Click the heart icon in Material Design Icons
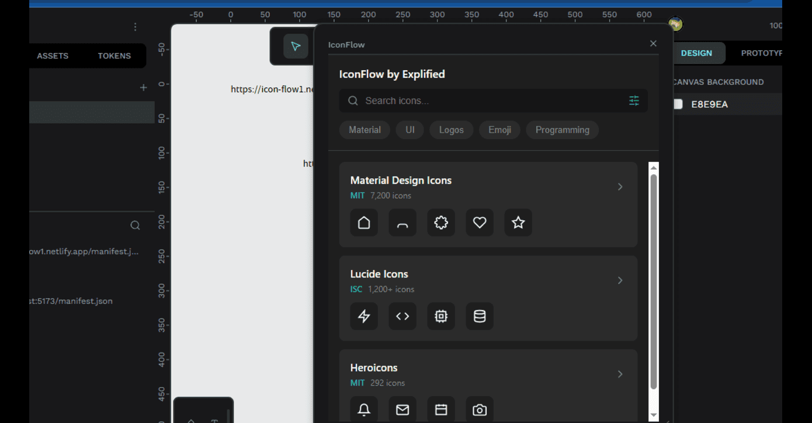Image resolution: width=812 pixels, height=423 pixels. [x=480, y=223]
